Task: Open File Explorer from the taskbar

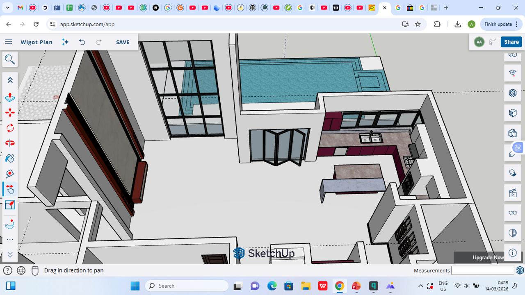Action: tap(306, 286)
